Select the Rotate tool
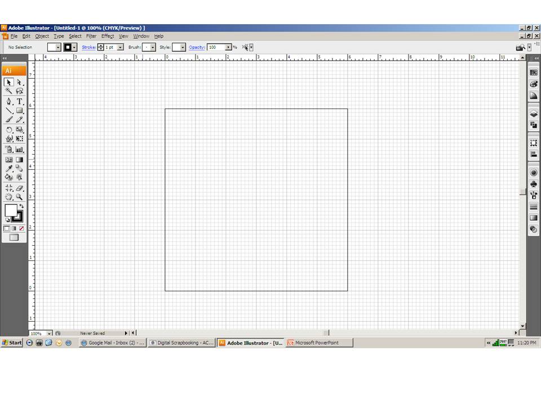 (x=9, y=130)
